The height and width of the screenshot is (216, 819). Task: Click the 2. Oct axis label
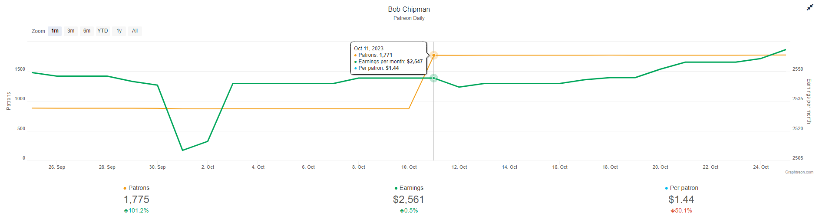[x=208, y=167]
